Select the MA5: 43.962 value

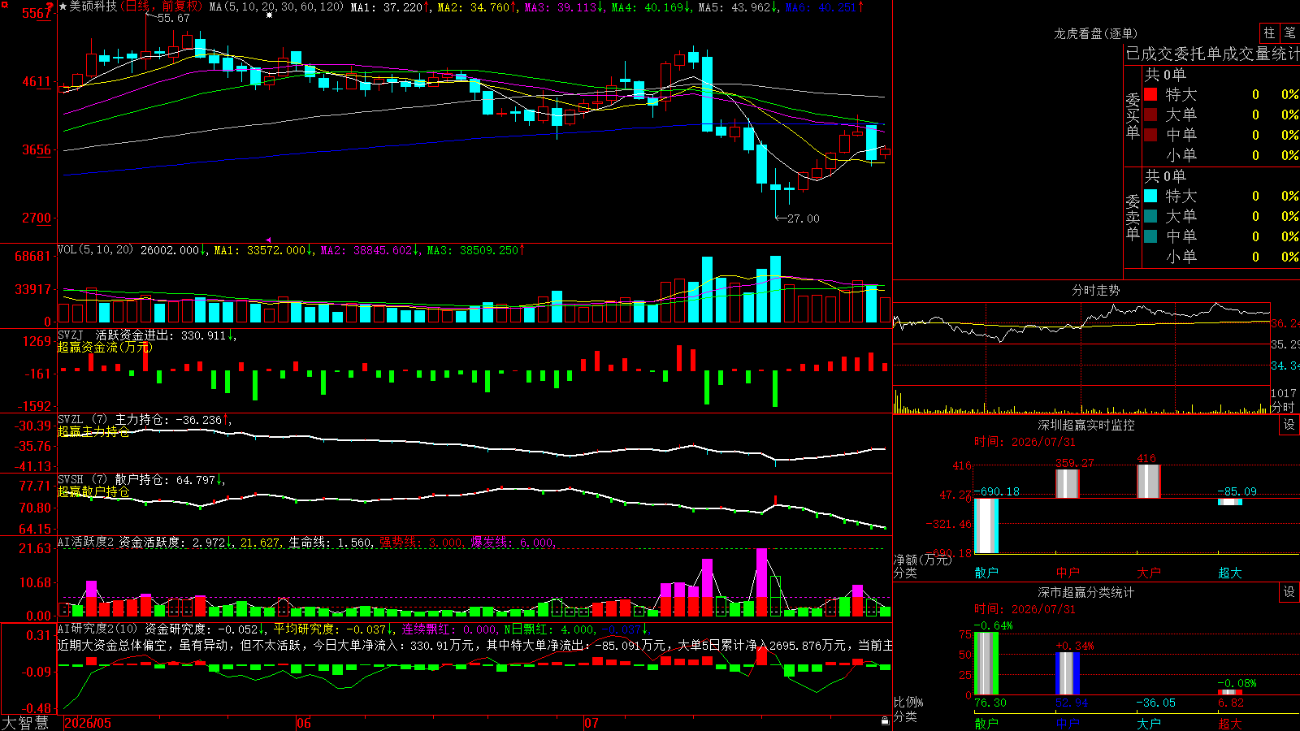pyautogui.click(x=734, y=7)
